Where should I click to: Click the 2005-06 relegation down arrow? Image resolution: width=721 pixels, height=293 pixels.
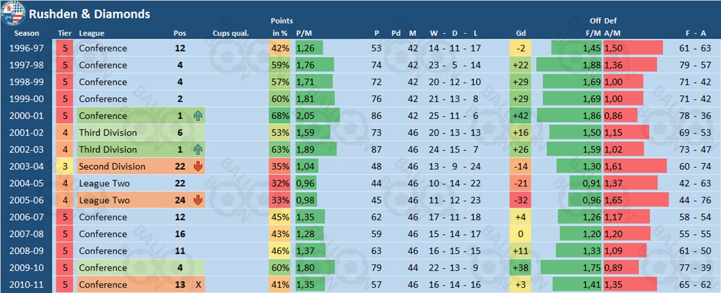[x=198, y=201]
